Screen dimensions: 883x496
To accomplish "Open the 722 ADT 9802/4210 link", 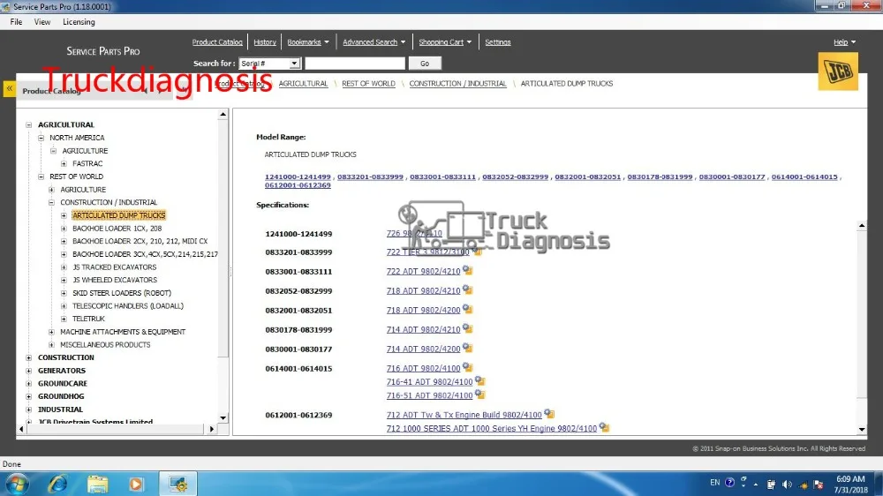I will [424, 271].
